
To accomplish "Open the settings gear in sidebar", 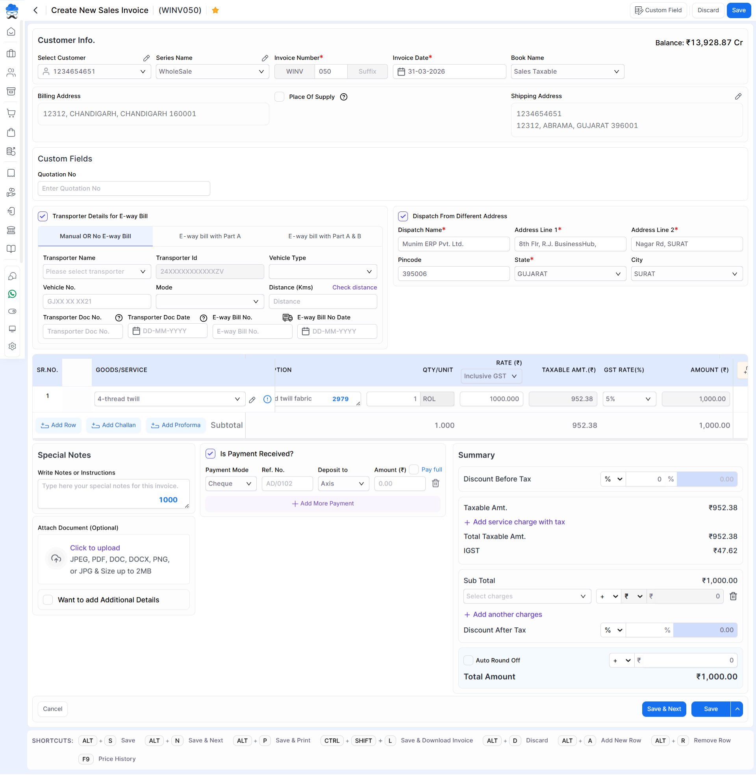I will 12,346.
